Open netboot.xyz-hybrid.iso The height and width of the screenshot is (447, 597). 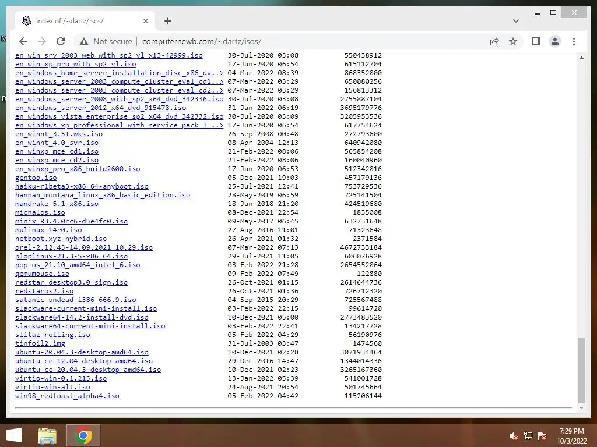61,239
